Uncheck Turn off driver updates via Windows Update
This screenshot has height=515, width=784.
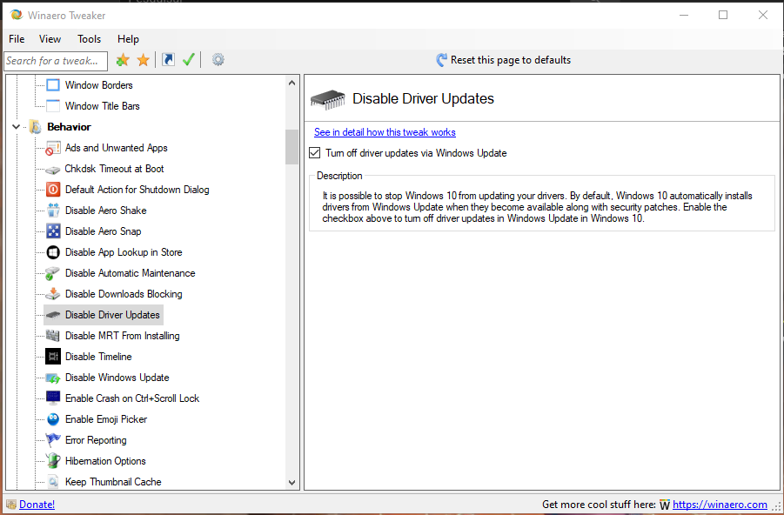[x=314, y=153]
